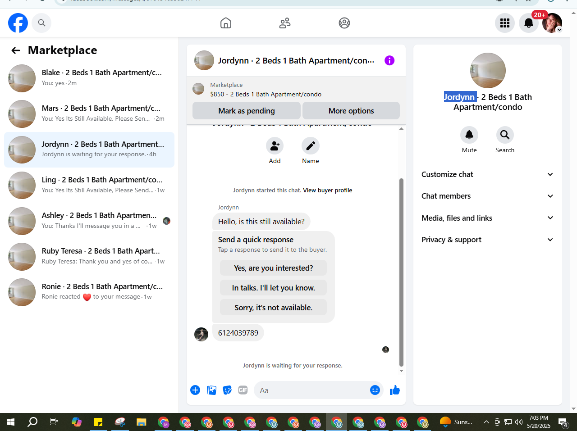Click the listing thumbnail in right panel

pyautogui.click(x=488, y=71)
